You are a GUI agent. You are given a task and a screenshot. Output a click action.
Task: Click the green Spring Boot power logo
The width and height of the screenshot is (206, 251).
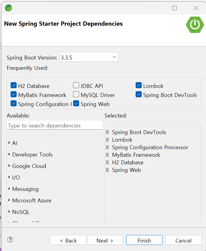195,25
